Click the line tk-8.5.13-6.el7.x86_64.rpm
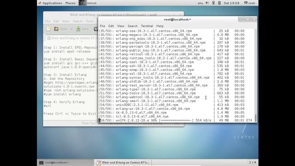 pos(141,113)
